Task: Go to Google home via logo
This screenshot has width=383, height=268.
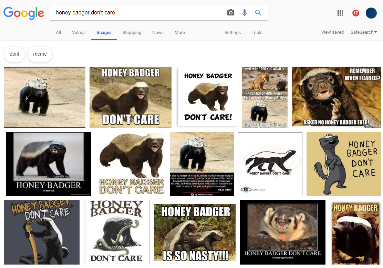Action: click(x=24, y=13)
